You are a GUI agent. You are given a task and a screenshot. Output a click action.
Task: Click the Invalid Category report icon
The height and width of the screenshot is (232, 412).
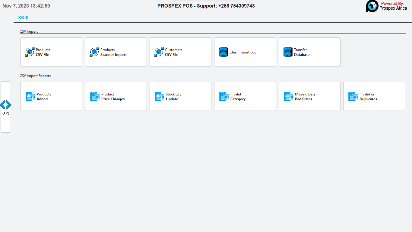224,96
